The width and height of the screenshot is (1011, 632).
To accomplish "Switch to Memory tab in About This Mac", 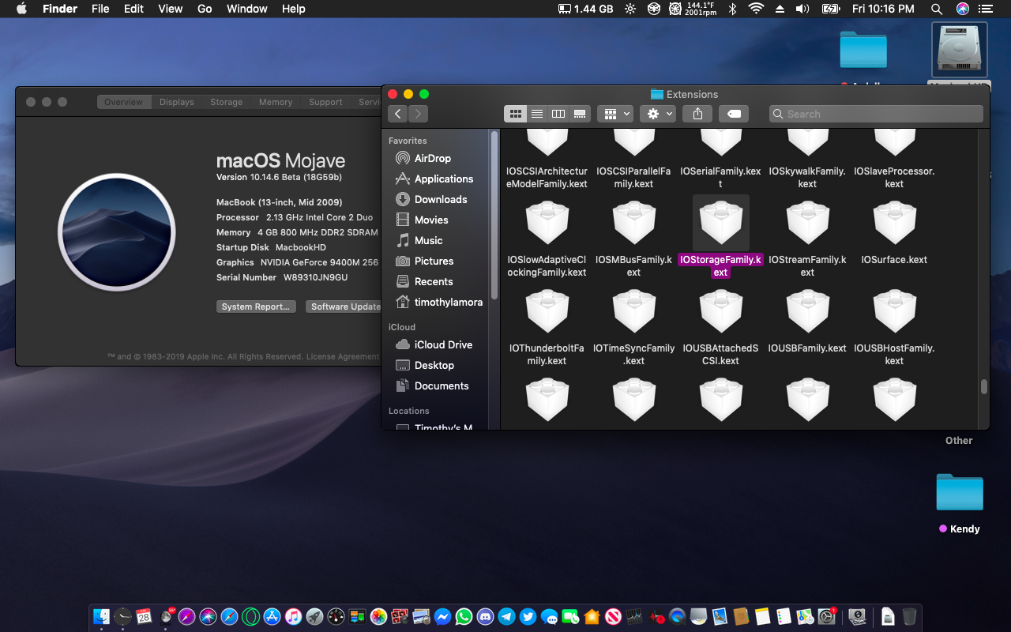I will coord(275,102).
